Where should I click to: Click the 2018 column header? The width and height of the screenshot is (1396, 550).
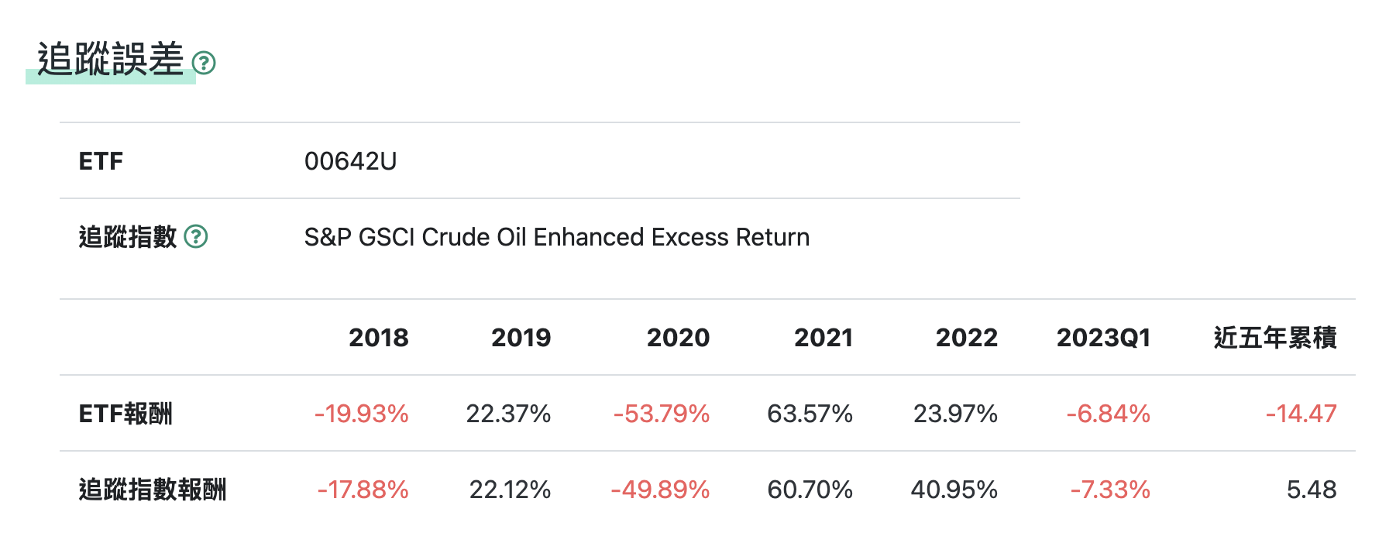click(x=378, y=338)
